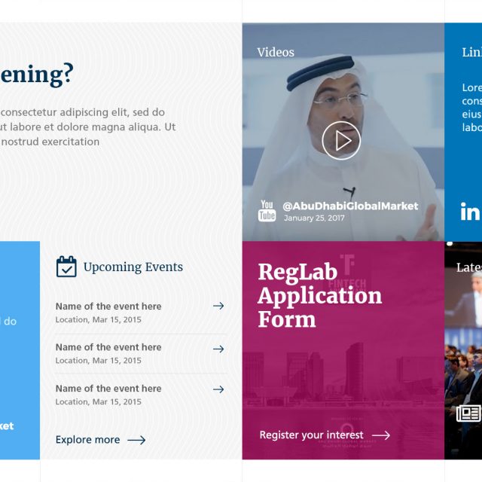The image size is (482, 482).
Task: Click the LinkedIn logo icon
Action: pos(471,212)
